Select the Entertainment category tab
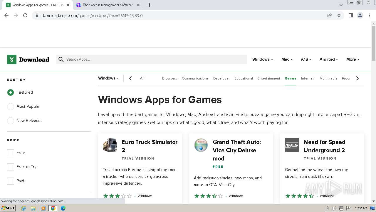The width and height of the screenshot is (376, 212). click(269, 78)
